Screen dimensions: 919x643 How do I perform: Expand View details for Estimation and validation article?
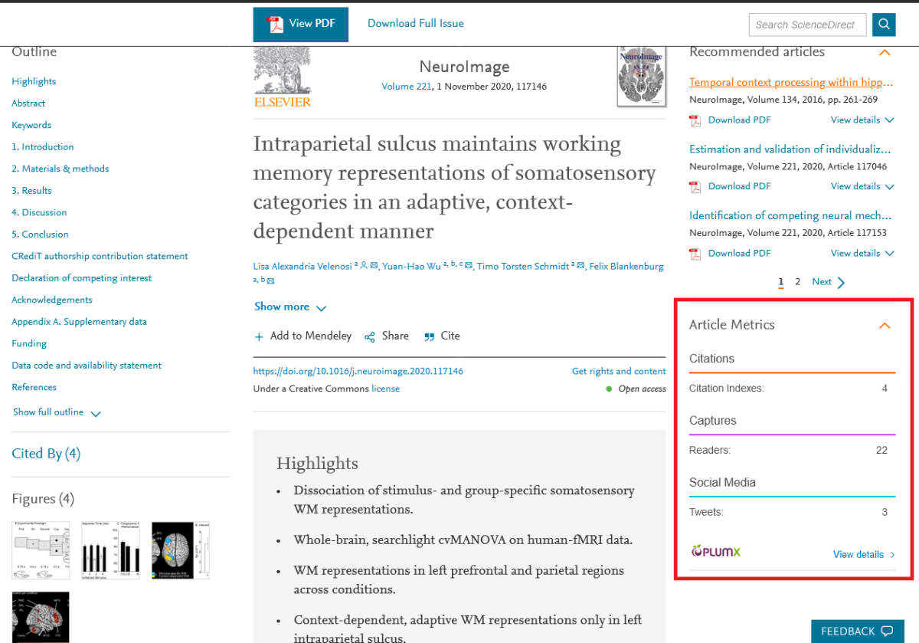862,186
